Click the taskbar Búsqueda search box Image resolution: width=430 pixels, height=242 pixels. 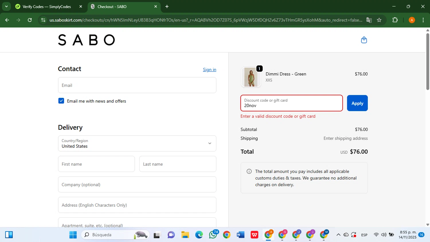pos(115,235)
